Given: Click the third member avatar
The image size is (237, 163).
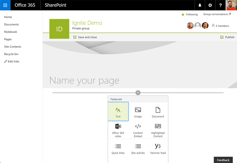Looking at the screenshot, I should point(205,26).
